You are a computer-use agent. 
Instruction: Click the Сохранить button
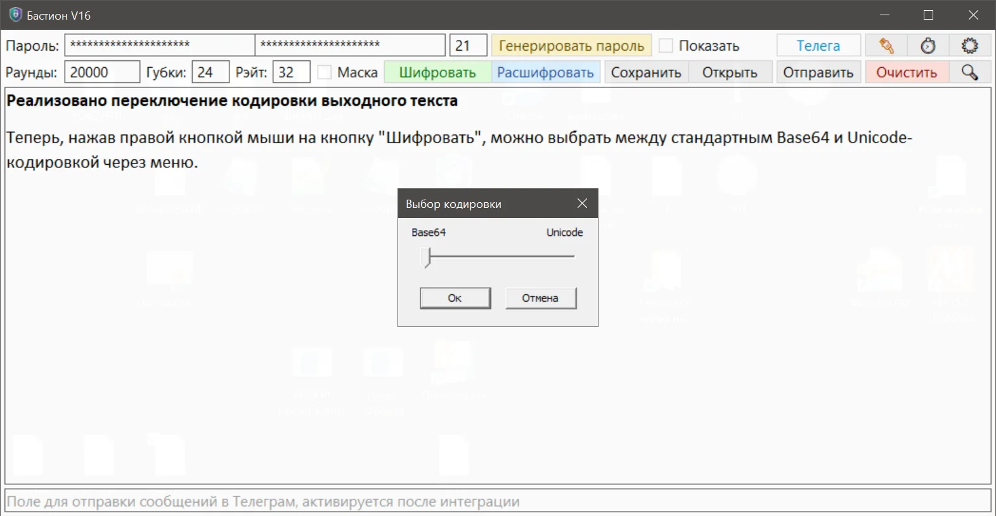pos(645,72)
